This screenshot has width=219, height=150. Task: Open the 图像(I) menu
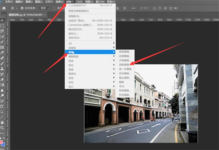pyautogui.click(x=29, y=2)
